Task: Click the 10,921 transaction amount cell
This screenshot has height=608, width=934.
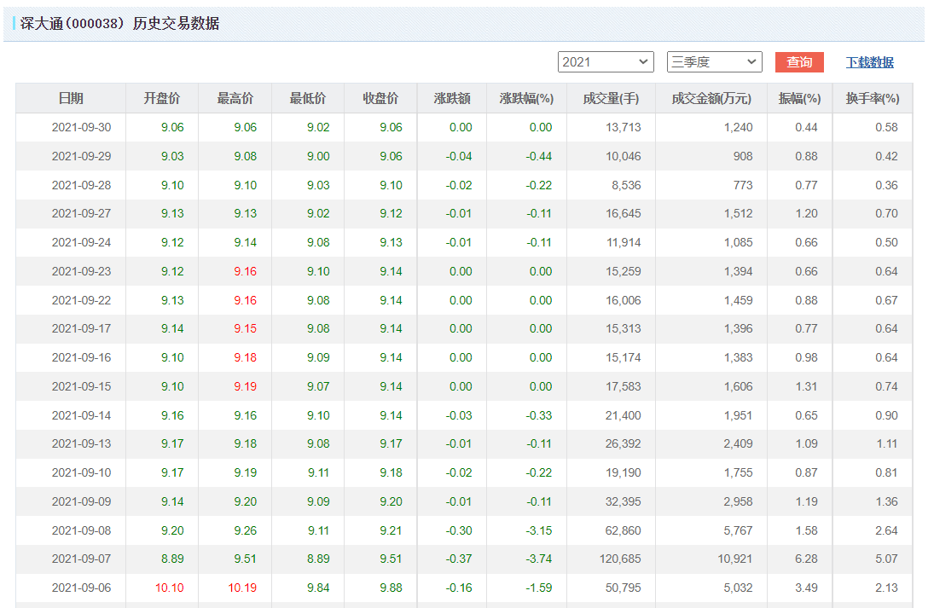Action: point(733,559)
